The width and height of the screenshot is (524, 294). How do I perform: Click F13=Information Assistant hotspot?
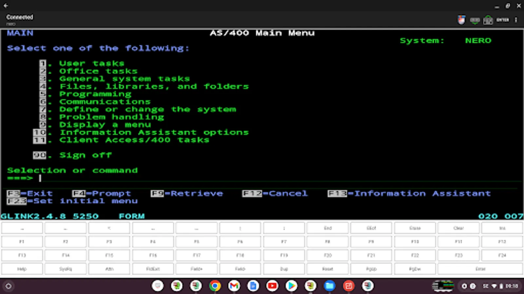[409, 193]
